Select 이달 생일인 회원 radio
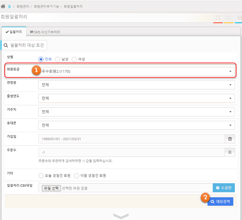 tap(77, 176)
